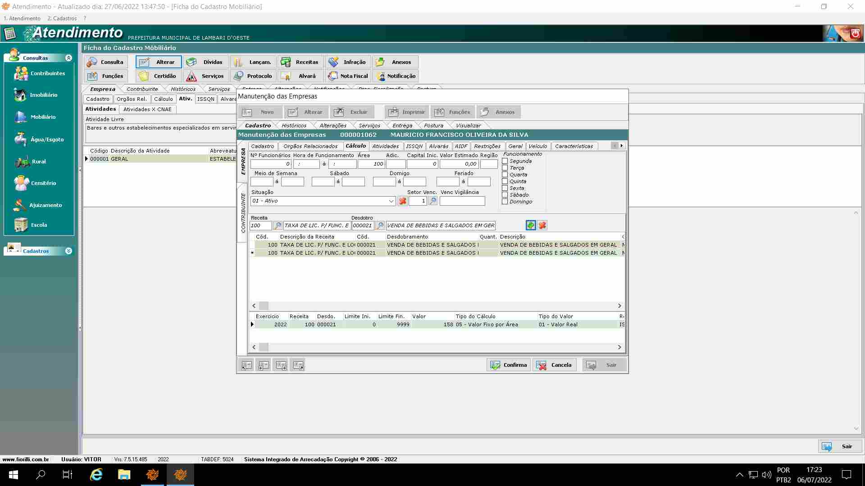Open the Situação dropdown
Image resolution: width=865 pixels, height=486 pixels.
(391, 201)
